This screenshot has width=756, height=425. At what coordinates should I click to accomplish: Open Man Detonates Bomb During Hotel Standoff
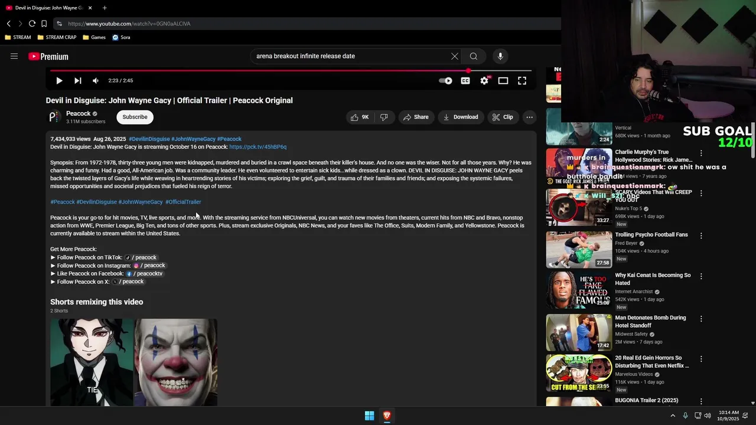(x=650, y=321)
